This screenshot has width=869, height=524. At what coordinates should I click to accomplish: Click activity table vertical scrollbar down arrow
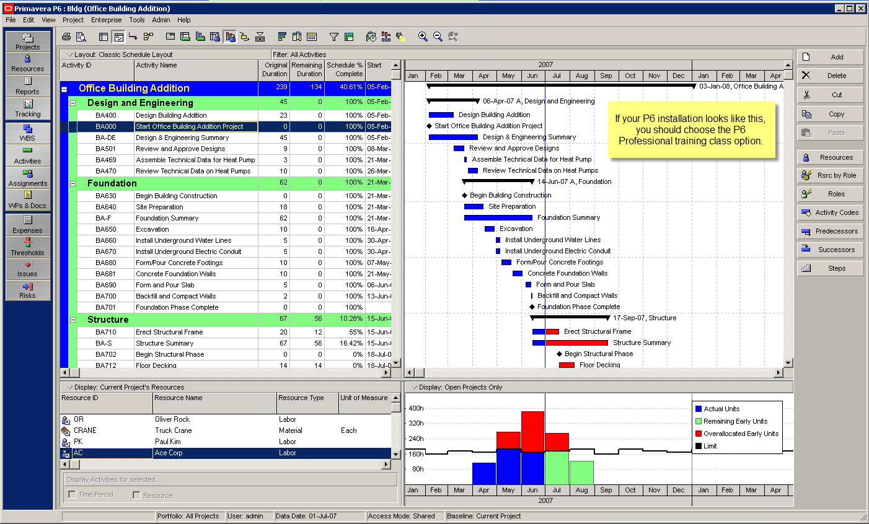coord(396,363)
